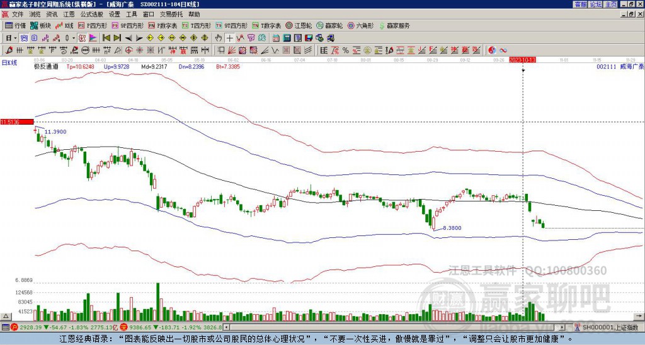Open the 帮助 menu
Screen dimensions: 645x345
coord(194,14)
